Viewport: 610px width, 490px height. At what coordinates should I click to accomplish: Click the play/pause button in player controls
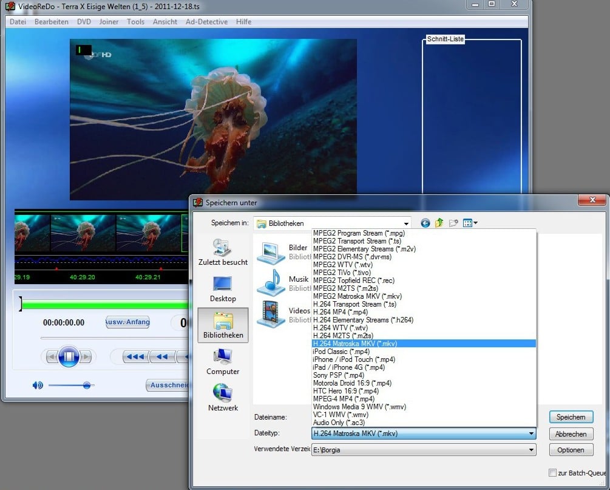[69, 356]
